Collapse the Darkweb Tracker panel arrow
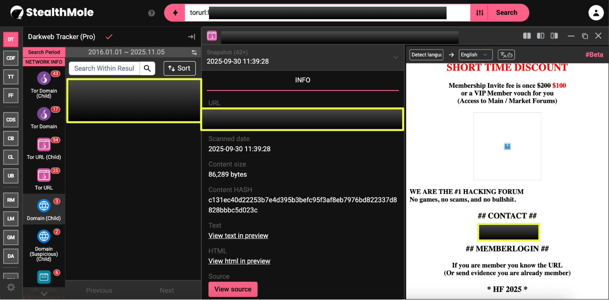This screenshot has width=609, height=300. 191,37
